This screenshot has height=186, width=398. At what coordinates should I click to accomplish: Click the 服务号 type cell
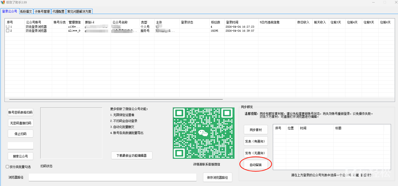pos(145,31)
